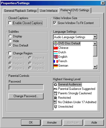
Task: Choose the Chinese flag icon
Action: pyautogui.click(x=56, y=48)
